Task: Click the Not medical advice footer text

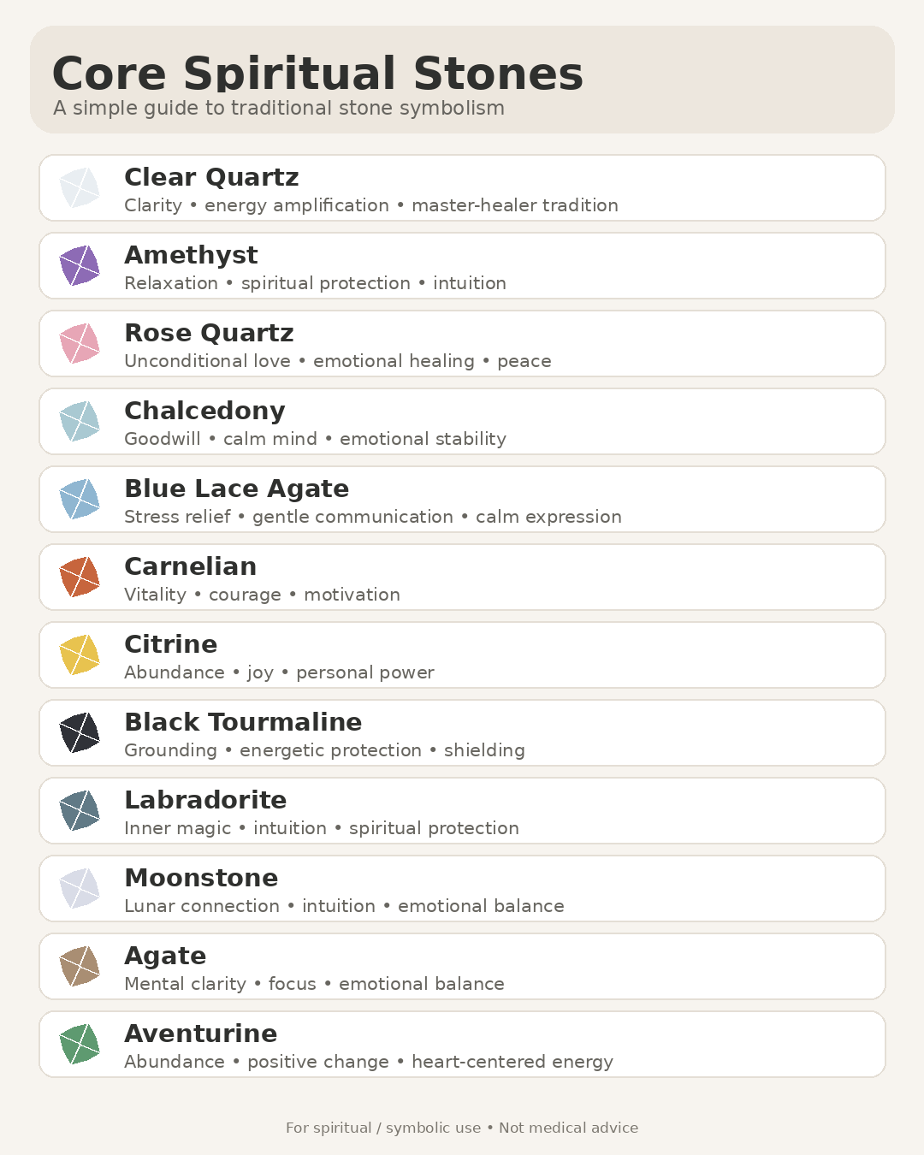Action: pos(568,1128)
